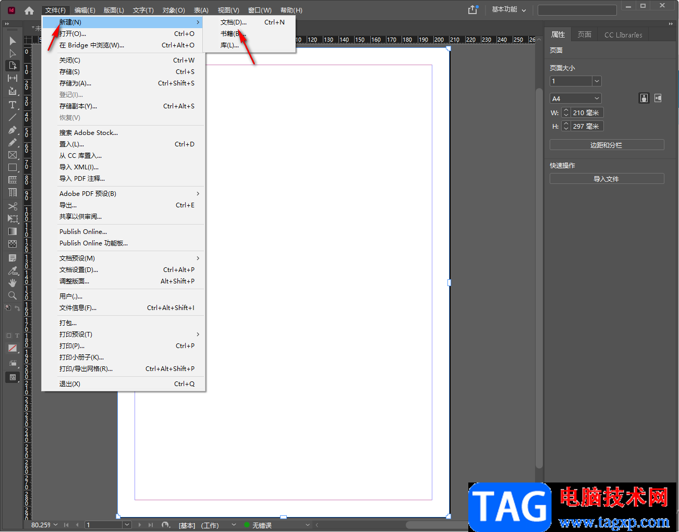Open the status bar page number dropdown

[x=127, y=525]
